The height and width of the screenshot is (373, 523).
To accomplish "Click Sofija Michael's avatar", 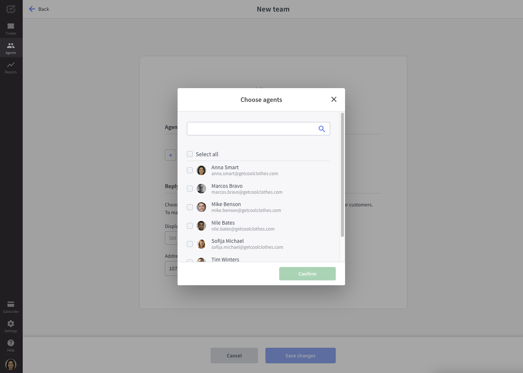I will click(x=201, y=244).
